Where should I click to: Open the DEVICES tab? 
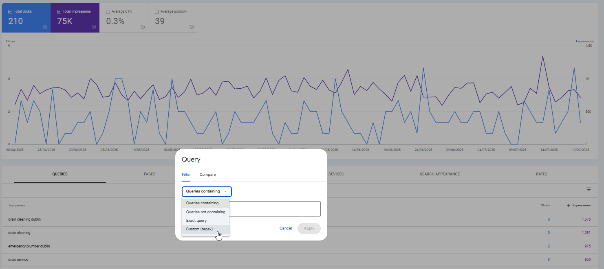(336, 174)
